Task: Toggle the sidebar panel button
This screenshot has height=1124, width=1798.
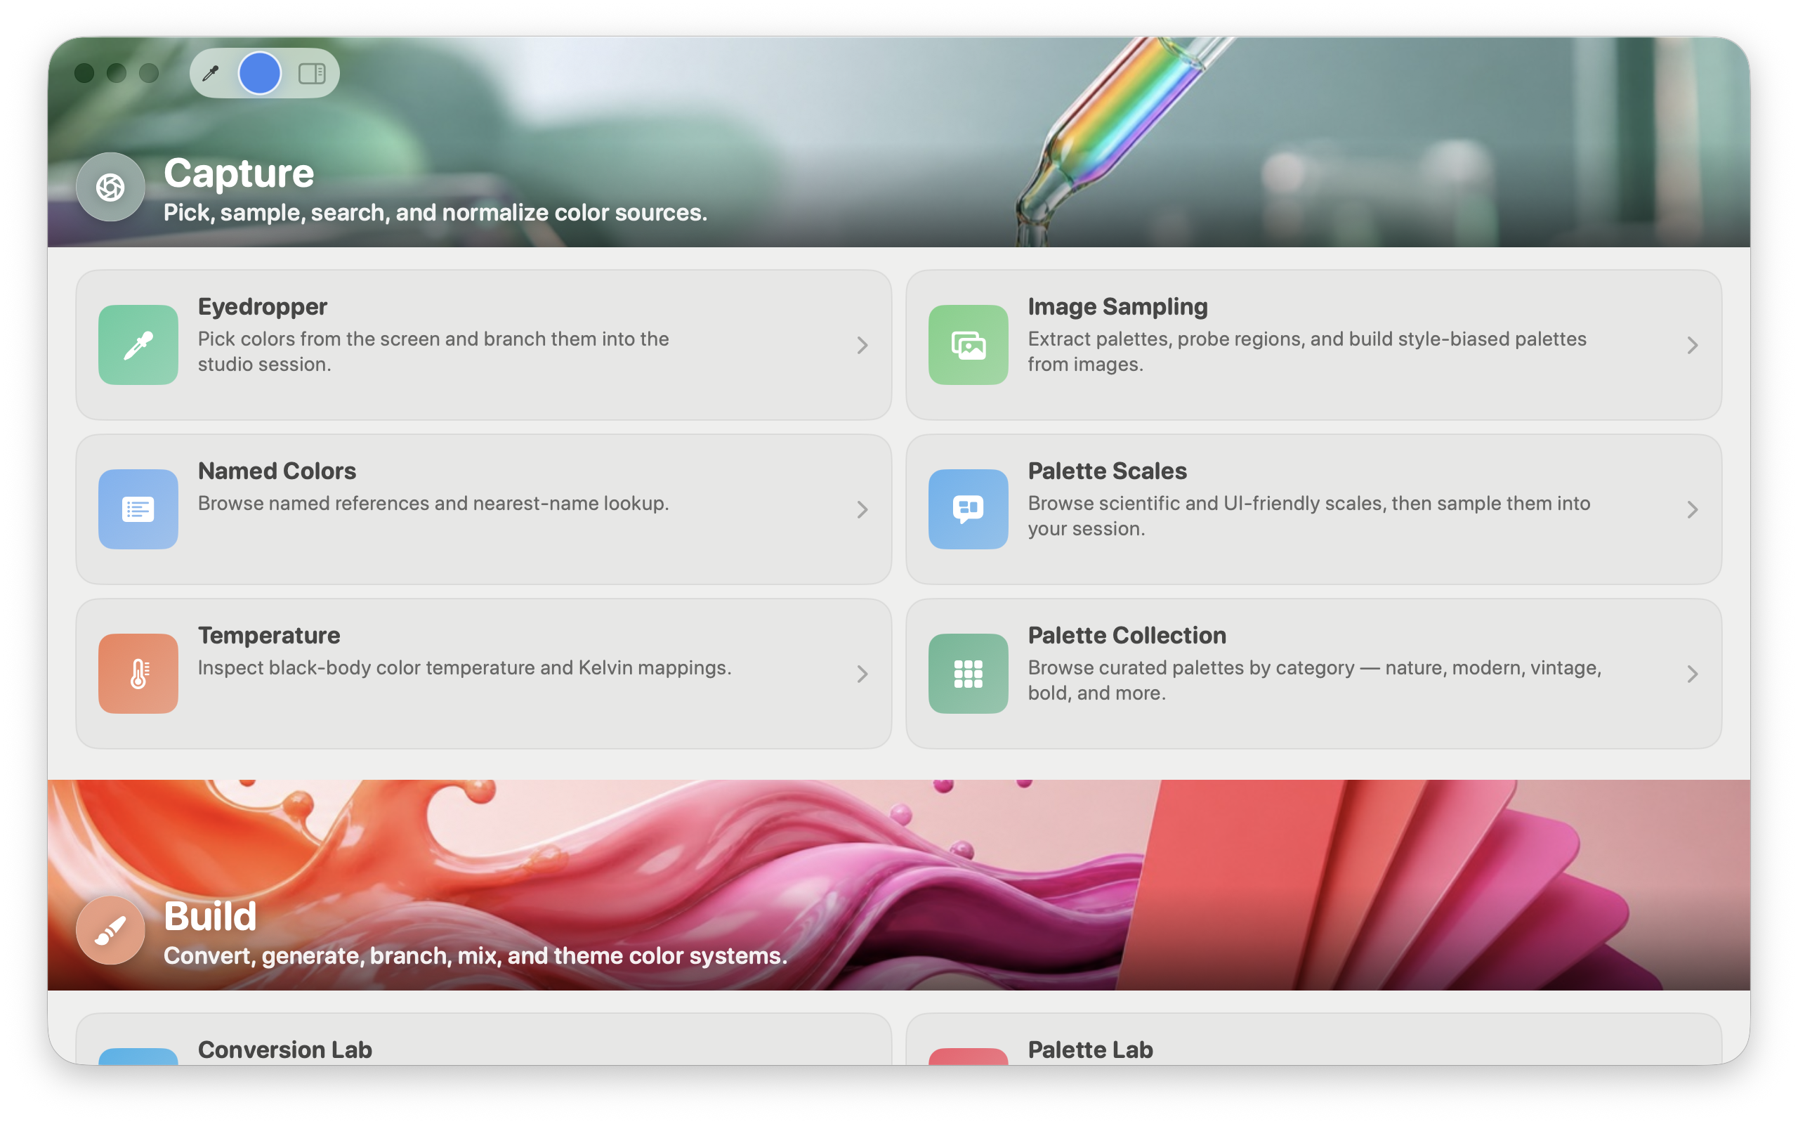Action: point(312,73)
